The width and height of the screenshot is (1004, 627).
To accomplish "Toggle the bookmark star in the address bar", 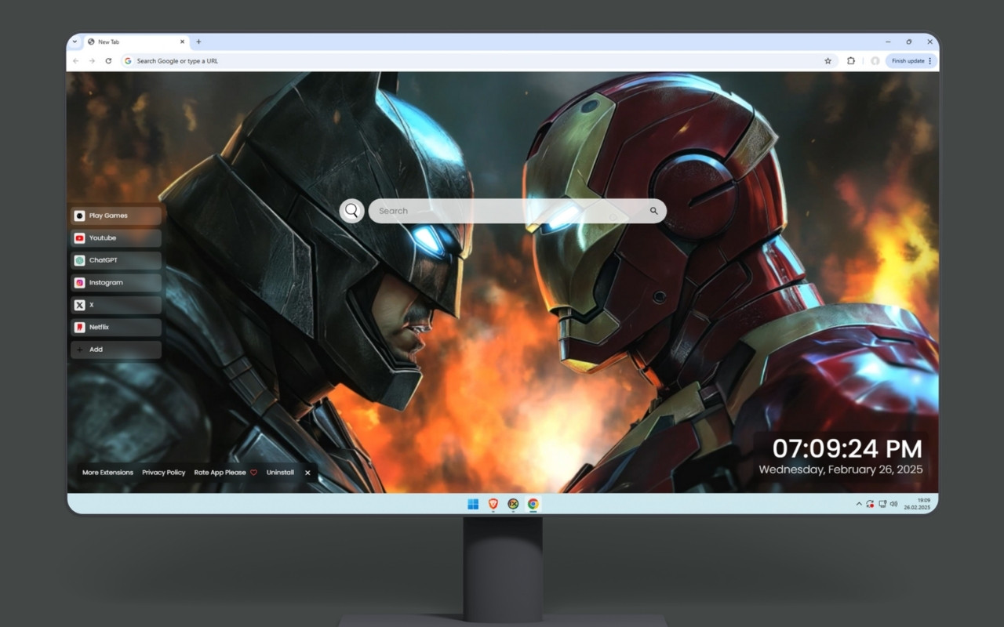I will point(828,60).
